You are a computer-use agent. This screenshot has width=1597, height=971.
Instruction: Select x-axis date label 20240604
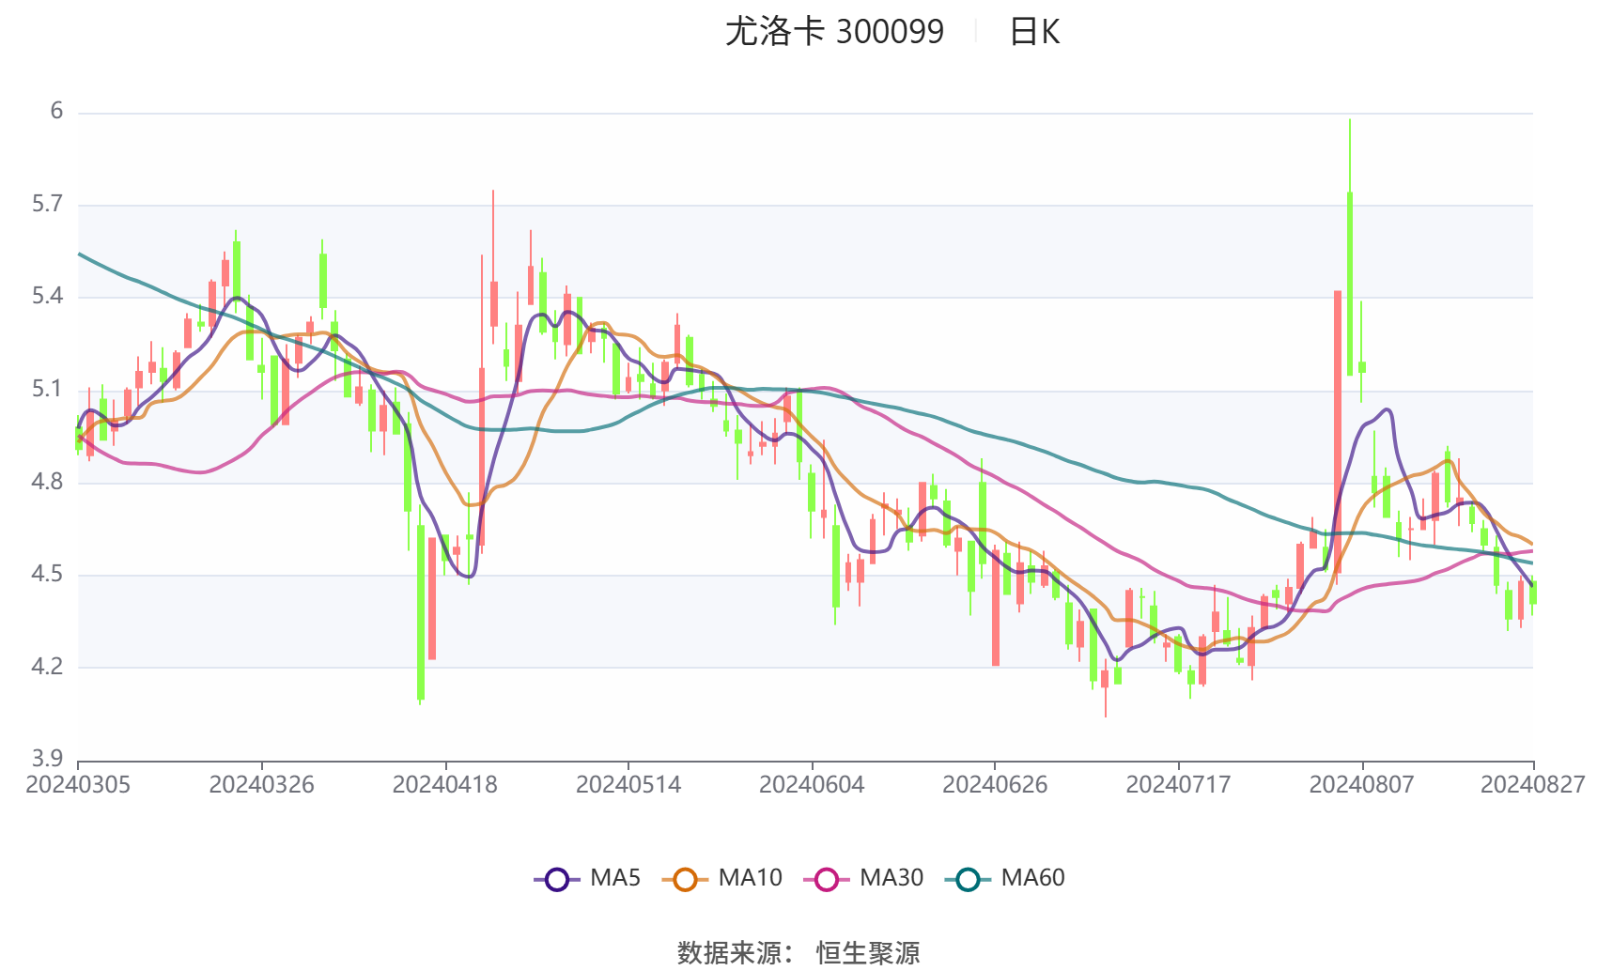point(812,785)
